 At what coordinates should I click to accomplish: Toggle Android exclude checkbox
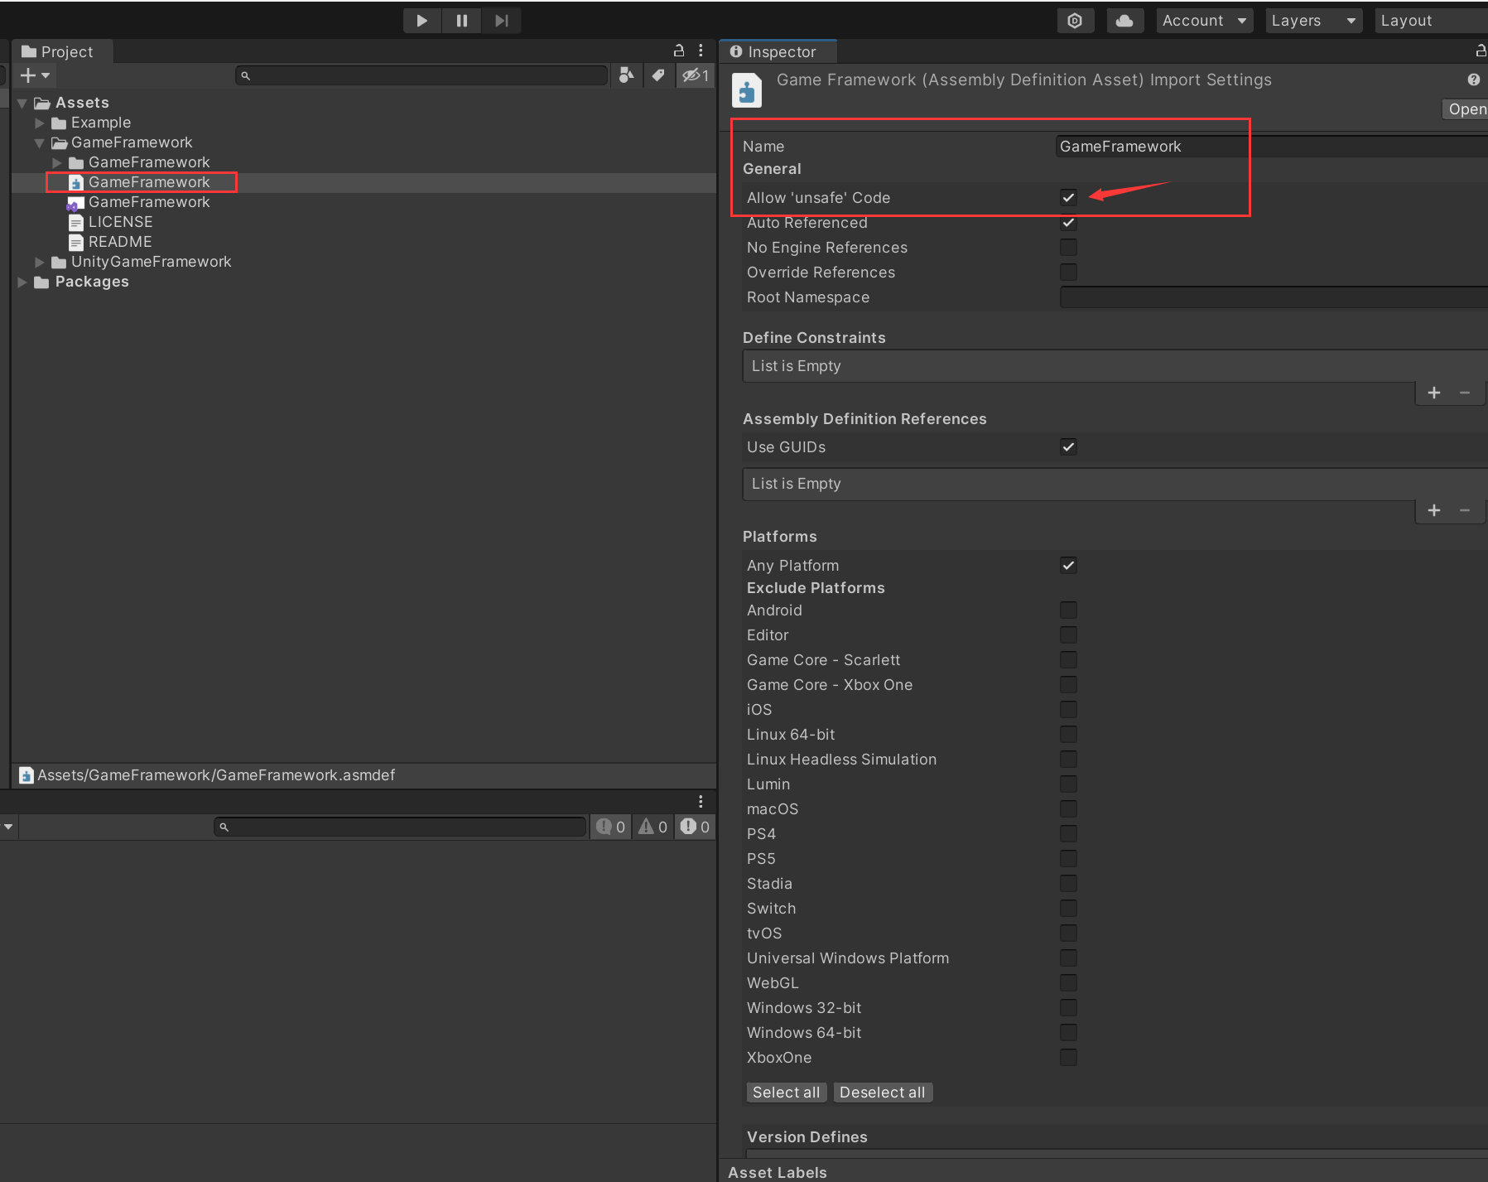tap(1068, 610)
